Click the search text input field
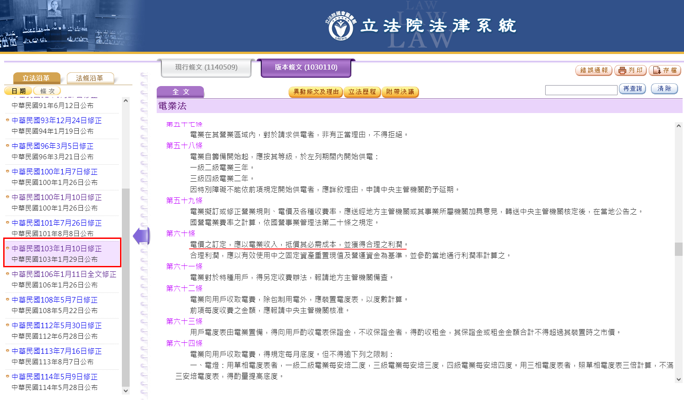The image size is (684, 400). (x=581, y=90)
